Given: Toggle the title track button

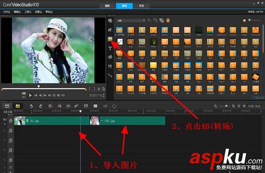Looking at the screenshot, I should pyautogui.click(x=11, y=167).
